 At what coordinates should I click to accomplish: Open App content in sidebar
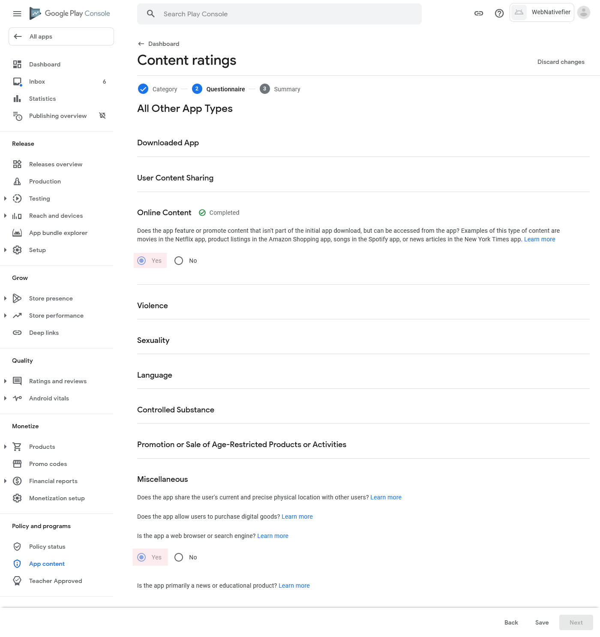coord(47,564)
